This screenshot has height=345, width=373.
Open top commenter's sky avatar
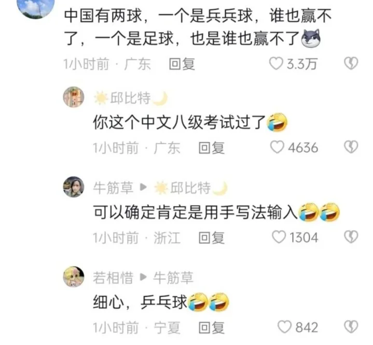tap(36, 7)
